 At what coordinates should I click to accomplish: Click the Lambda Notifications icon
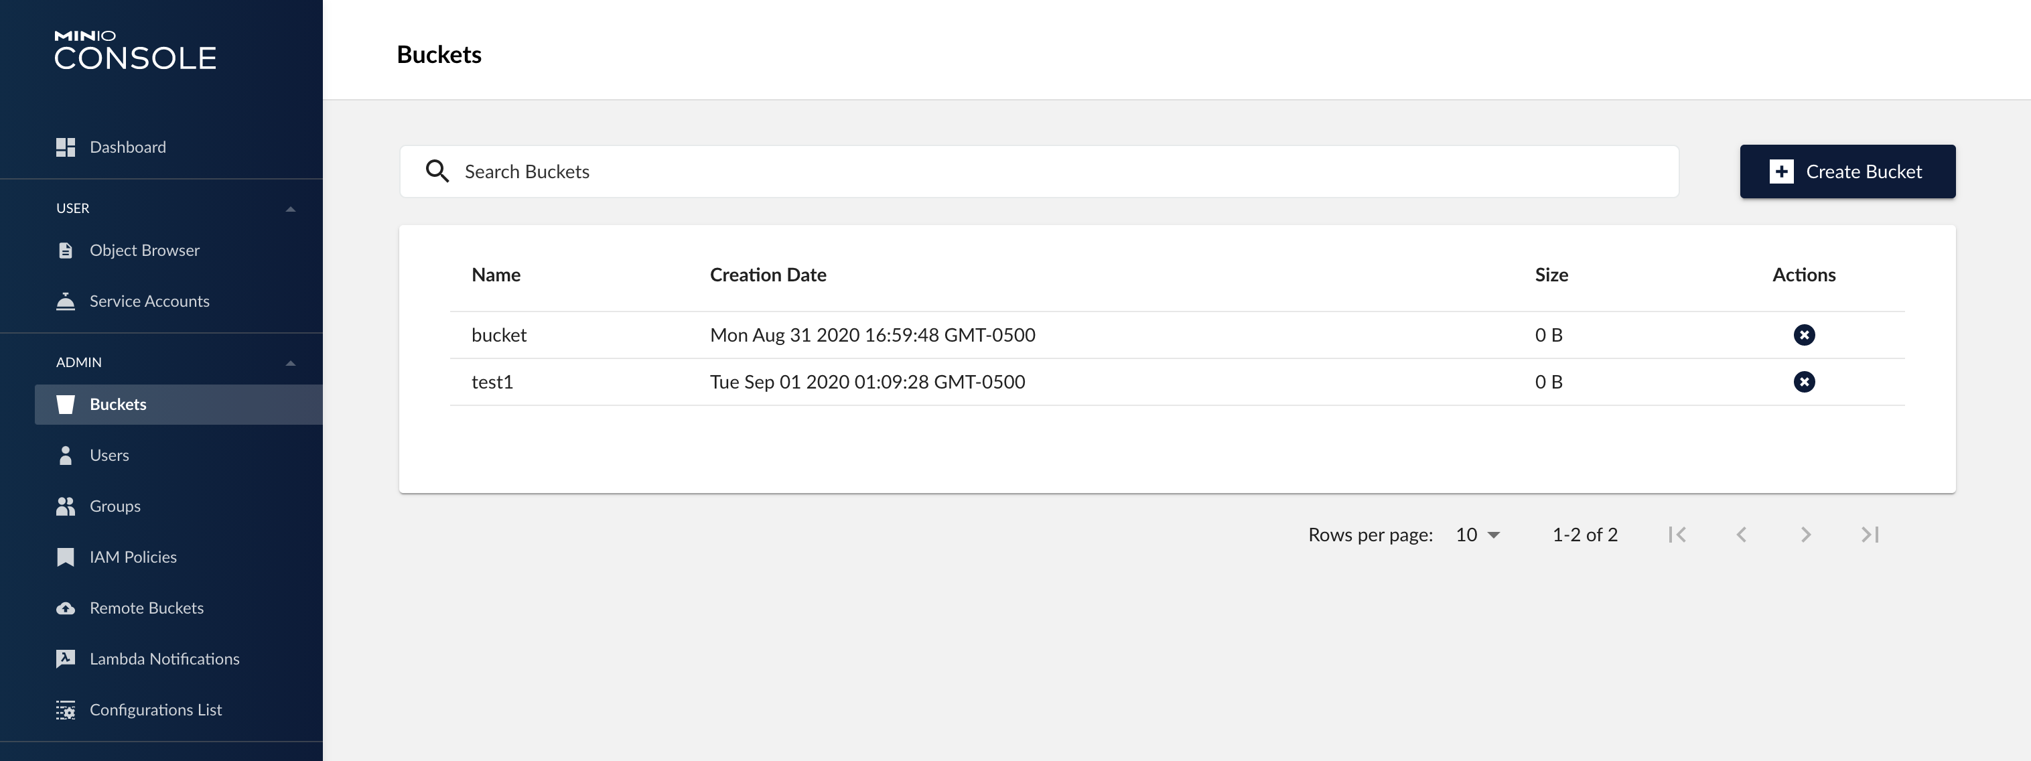point(66,659)
